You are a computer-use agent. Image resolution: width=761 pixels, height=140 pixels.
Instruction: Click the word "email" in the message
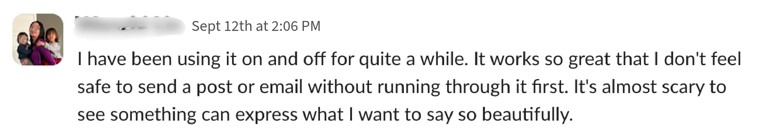pos(281,87)
